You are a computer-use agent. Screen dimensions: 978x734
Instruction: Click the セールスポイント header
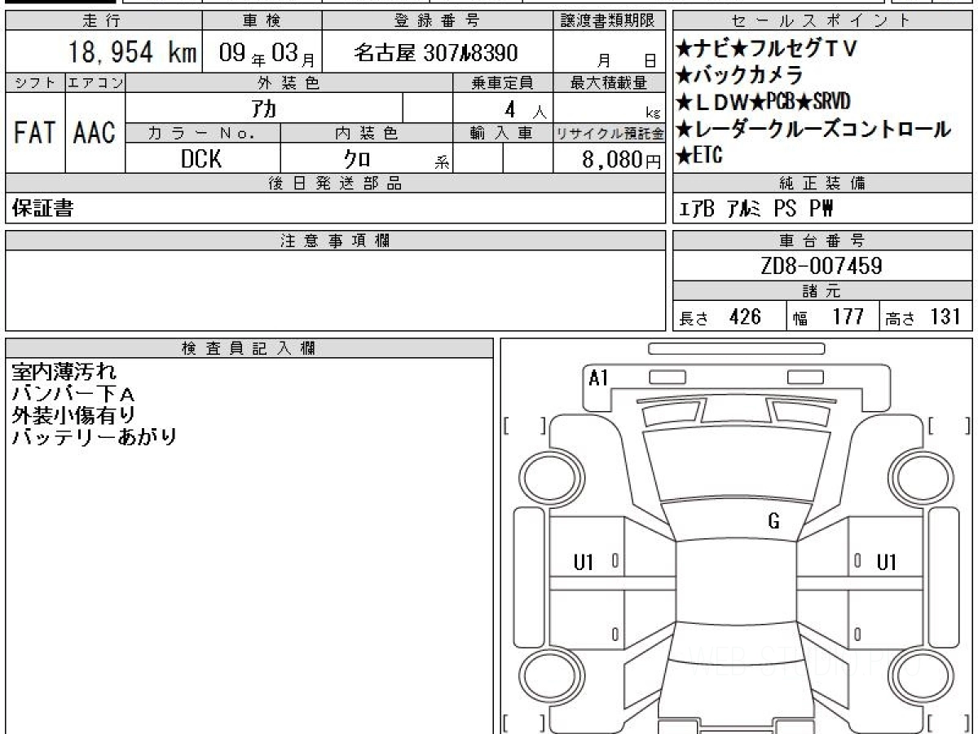[822, 20]
